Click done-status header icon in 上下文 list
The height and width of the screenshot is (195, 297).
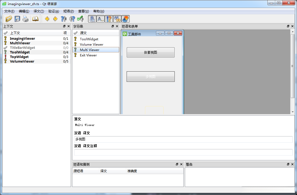click(6, 33)
